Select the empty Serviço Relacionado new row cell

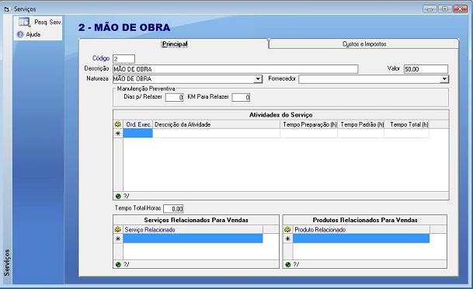(193, 239)
